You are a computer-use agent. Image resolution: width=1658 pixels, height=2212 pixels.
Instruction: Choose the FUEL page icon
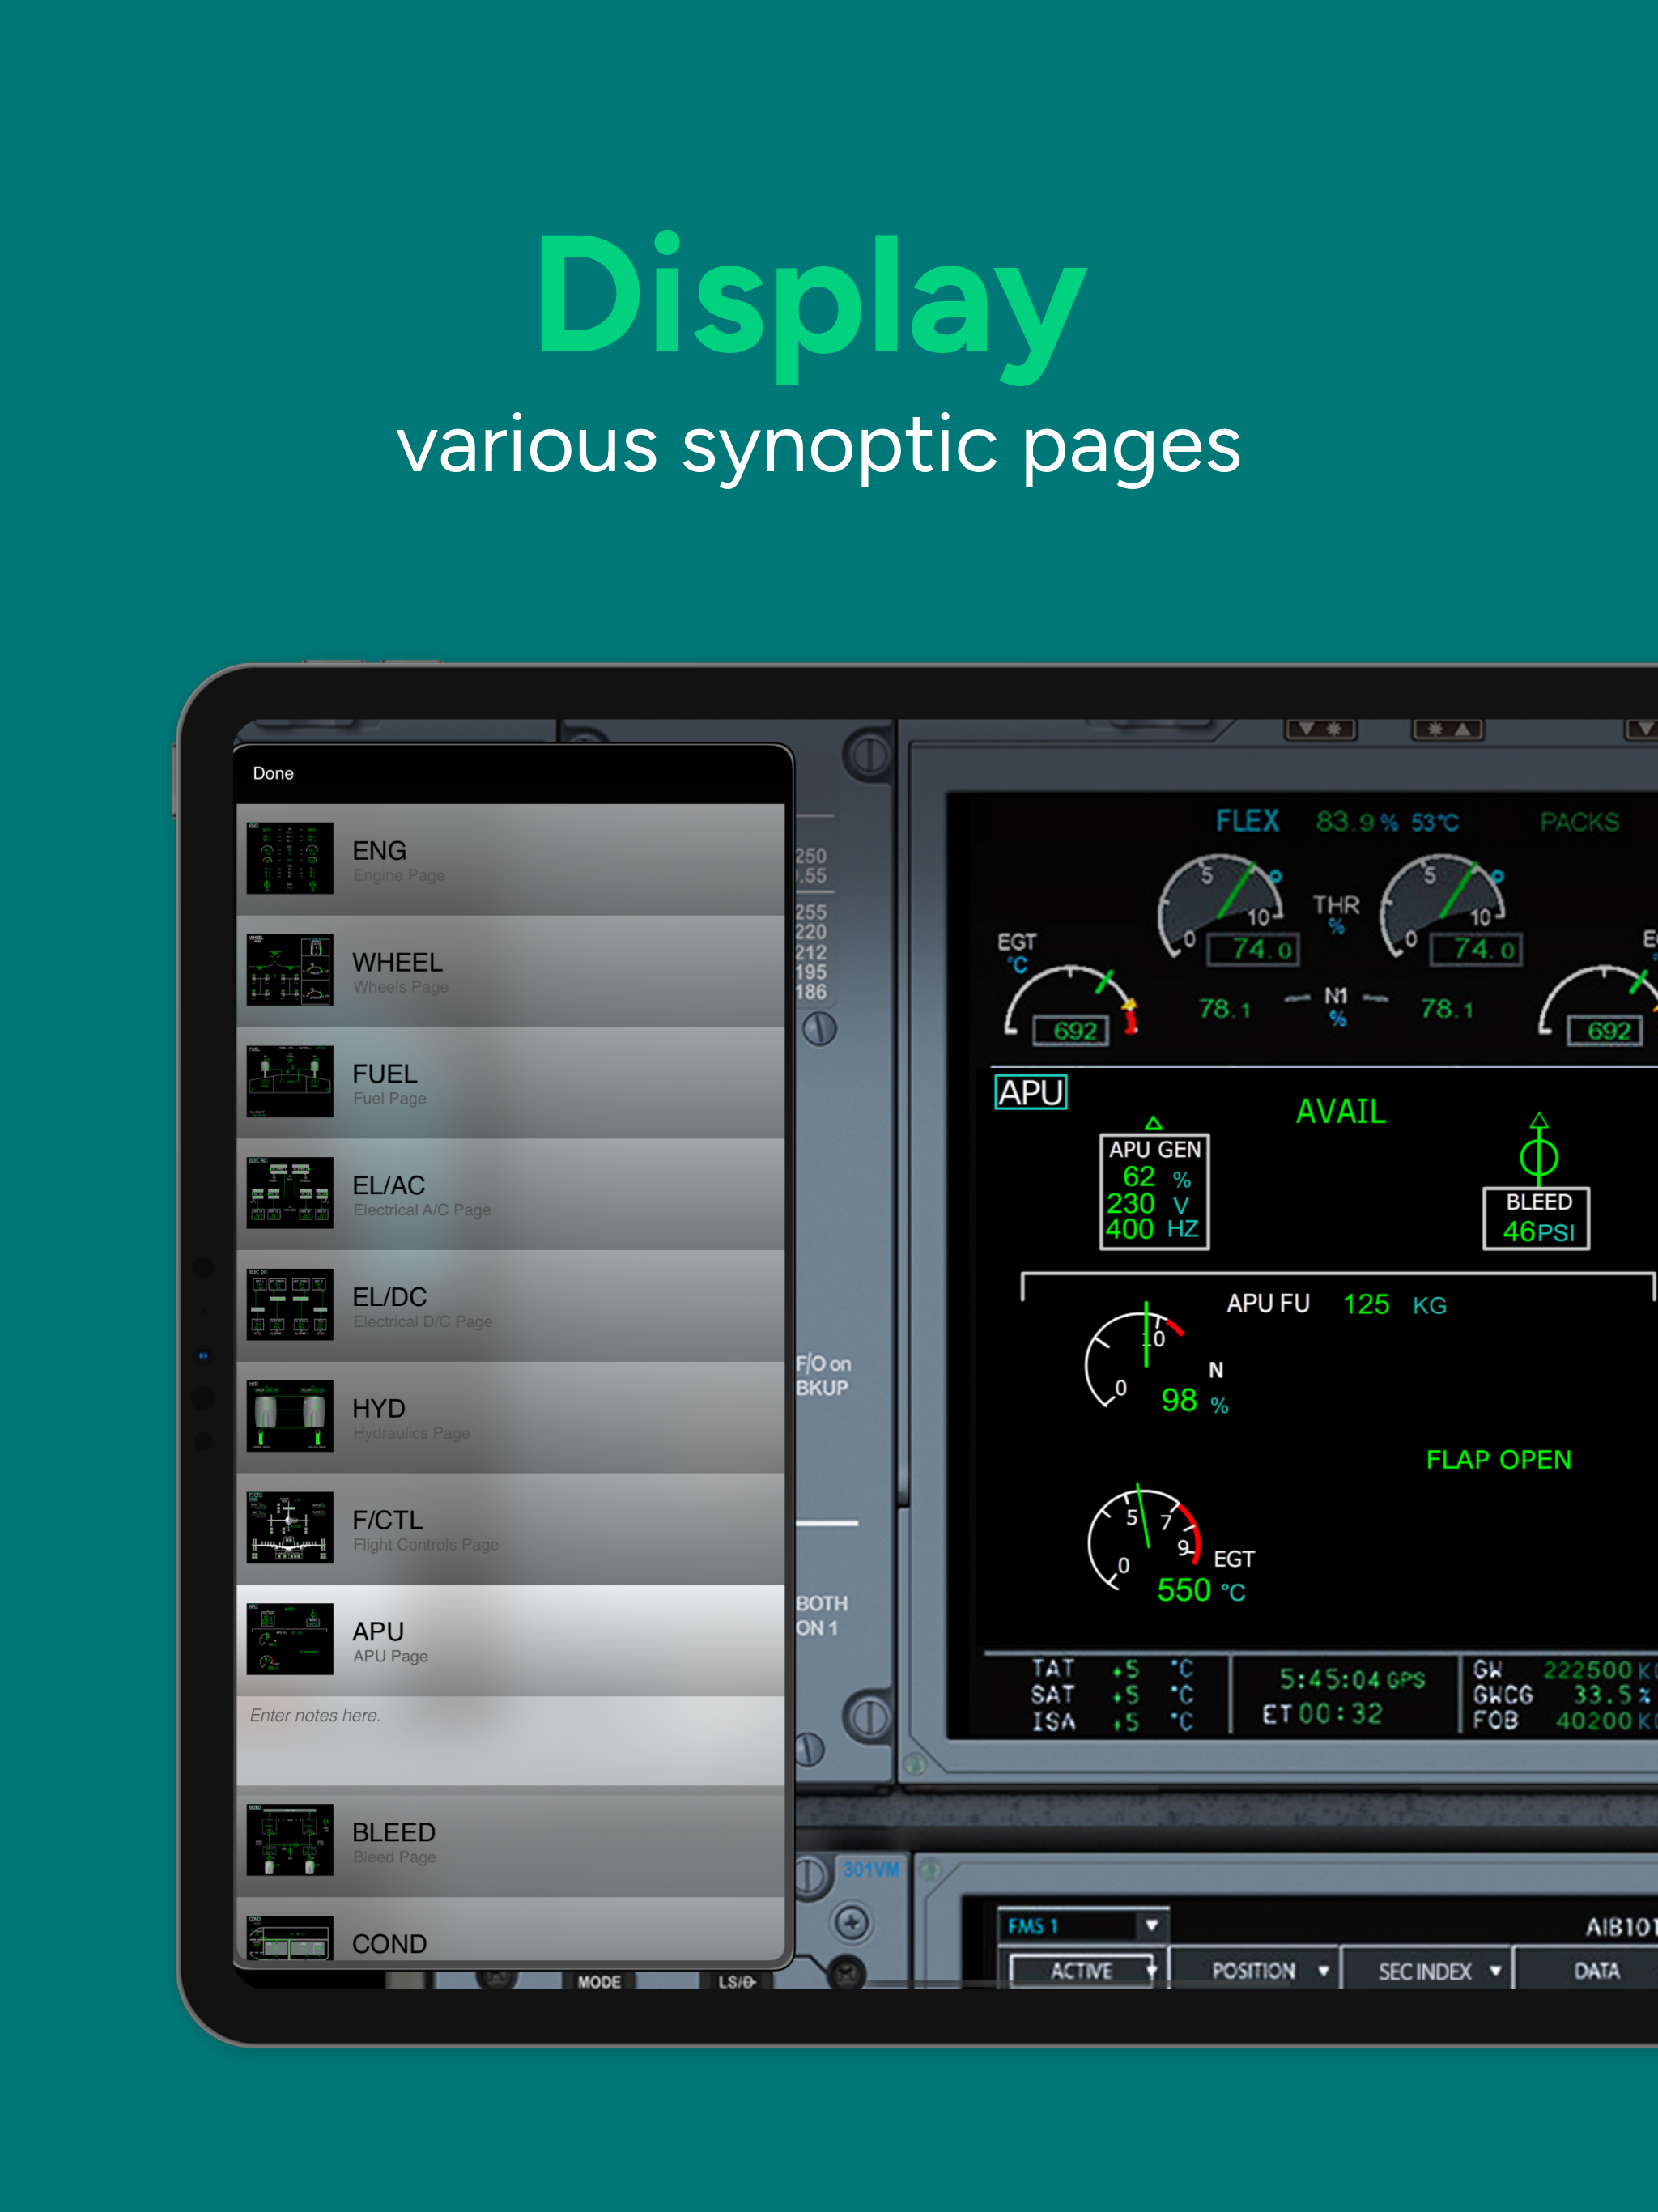(290, 1081)
